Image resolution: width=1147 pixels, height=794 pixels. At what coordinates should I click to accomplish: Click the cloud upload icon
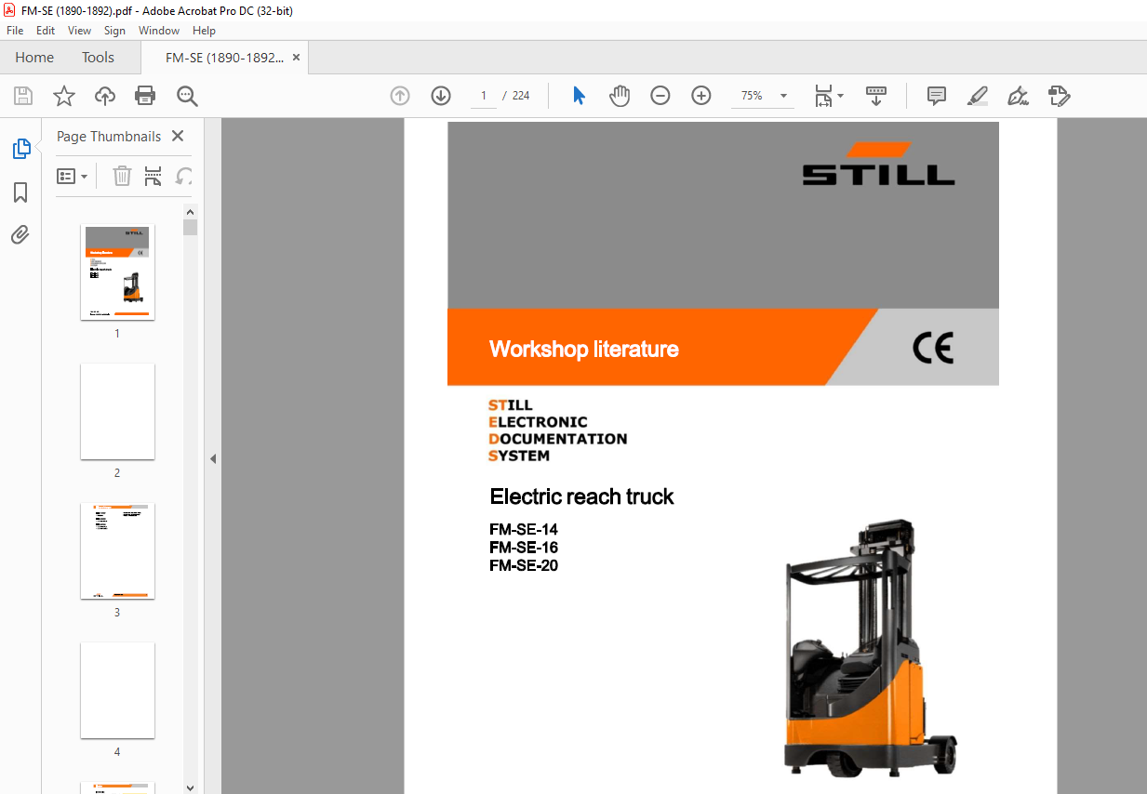pos(105,96)
